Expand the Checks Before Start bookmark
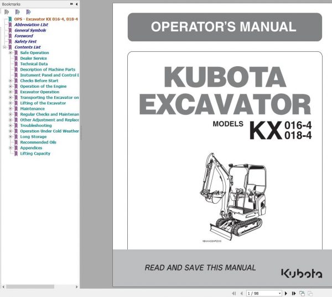332x297 pixels. point(11,81)
